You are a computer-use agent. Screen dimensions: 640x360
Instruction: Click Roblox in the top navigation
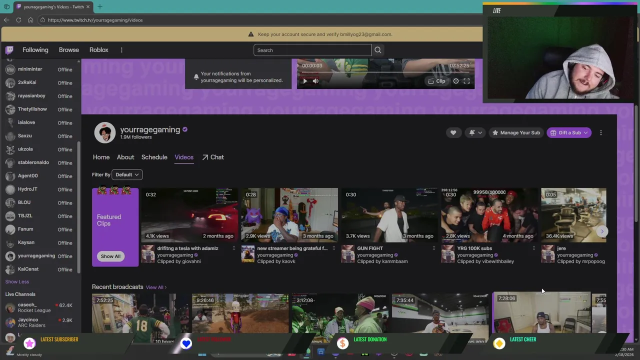coord(99,50)
